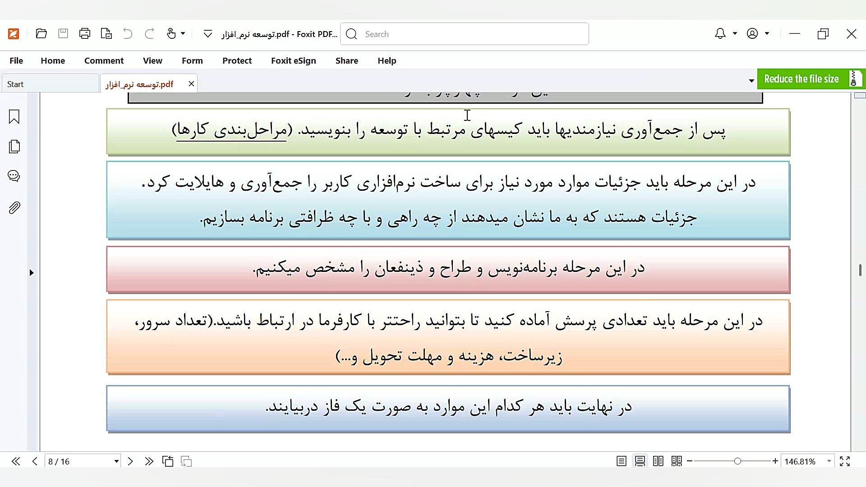Viewport: 866px width, 487px height.
Task: Open the Attachments paperclip panel icon
Action: point(14,208)
